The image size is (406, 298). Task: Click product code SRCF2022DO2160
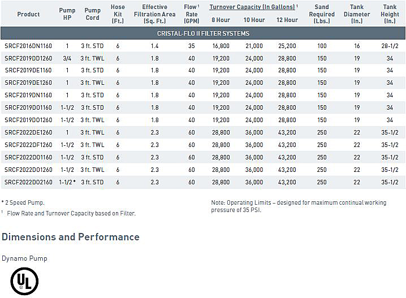coord(28,182)
